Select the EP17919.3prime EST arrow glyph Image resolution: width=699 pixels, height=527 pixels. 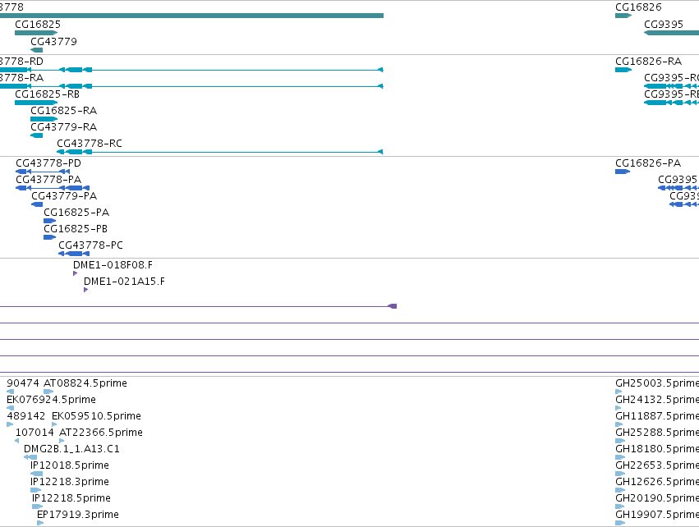click(x=40, y=523)
